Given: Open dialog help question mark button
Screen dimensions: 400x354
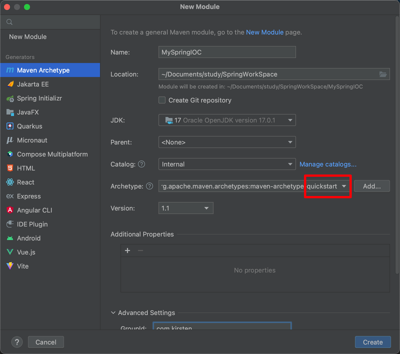Looking at the screenshot, I should tap(17, 342).
